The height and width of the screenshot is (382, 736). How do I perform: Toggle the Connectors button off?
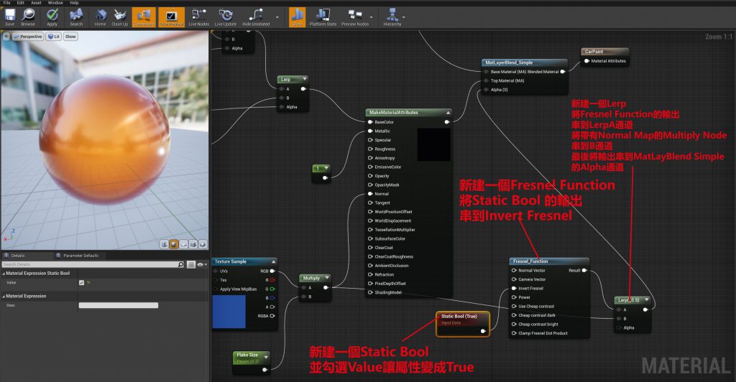click(x=143, y=16)
